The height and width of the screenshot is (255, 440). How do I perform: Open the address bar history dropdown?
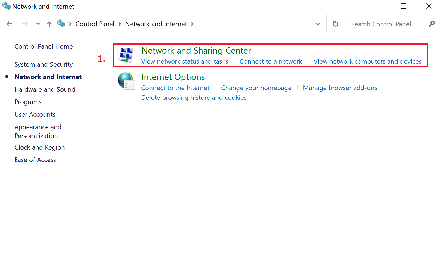point(318,24)
